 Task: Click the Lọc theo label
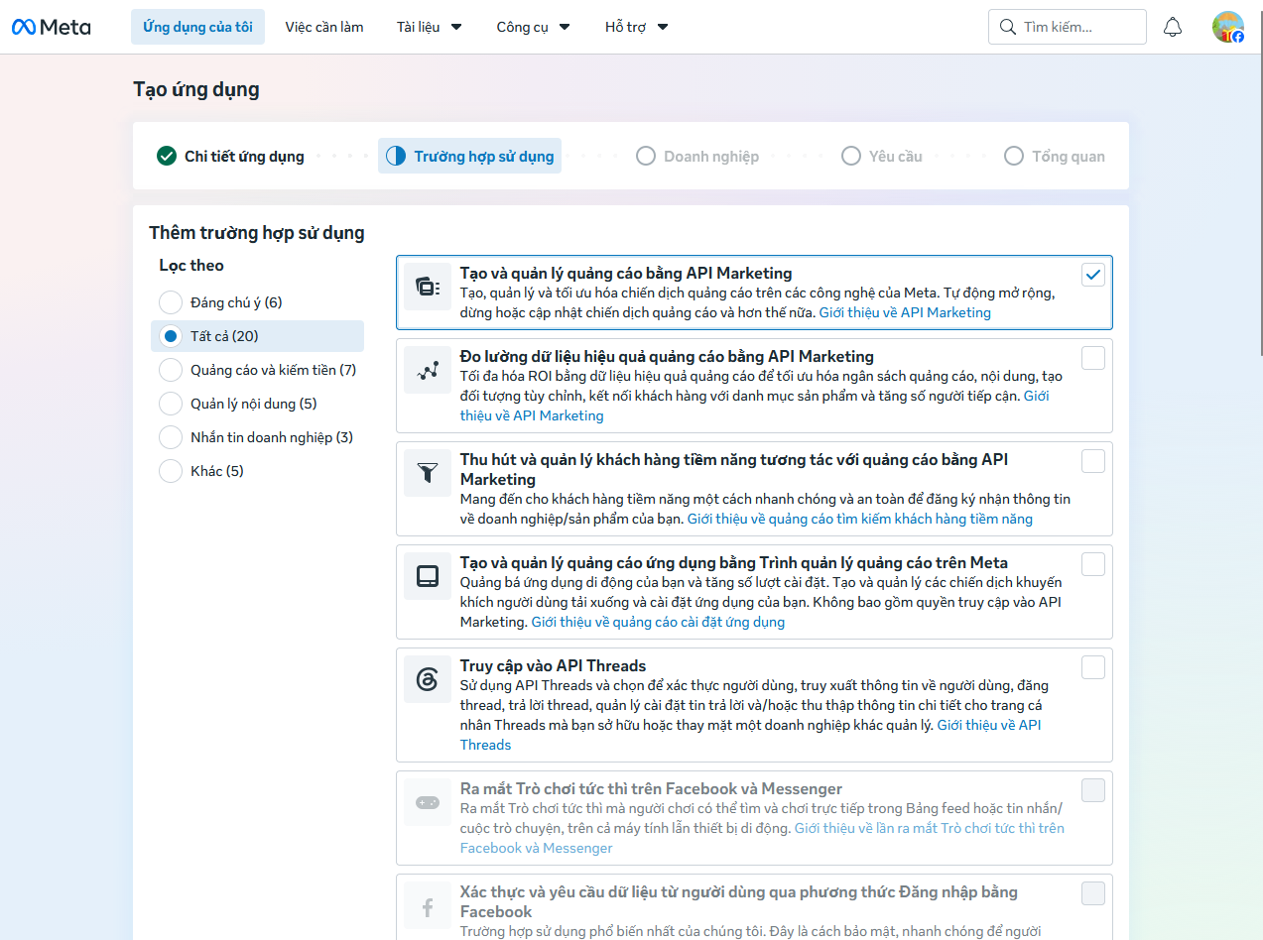tap(191, 265)
